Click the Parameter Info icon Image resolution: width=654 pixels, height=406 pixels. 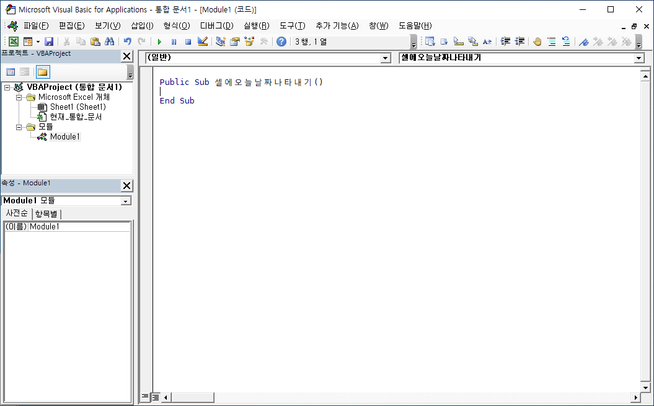tap(472, 42)
